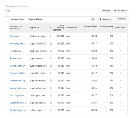136x118 pixels.
Task: Download the keyword ideas
Action: (105, 19)
